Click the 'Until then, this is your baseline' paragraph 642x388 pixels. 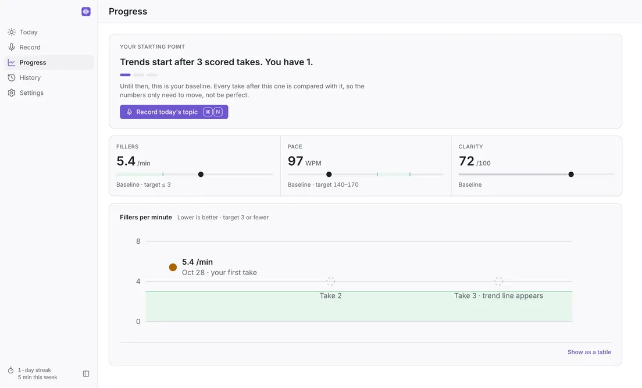pos(242,91)
